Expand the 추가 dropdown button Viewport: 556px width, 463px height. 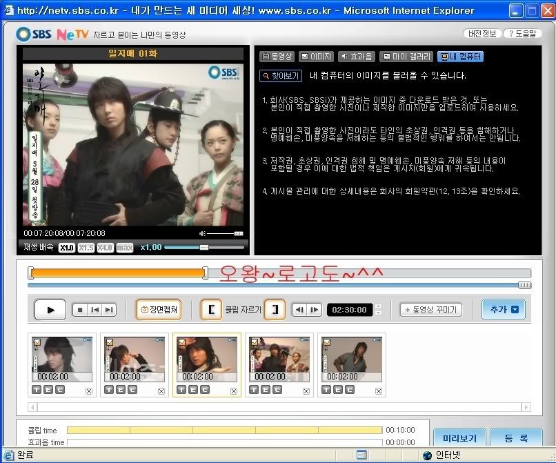click(503, 309)
